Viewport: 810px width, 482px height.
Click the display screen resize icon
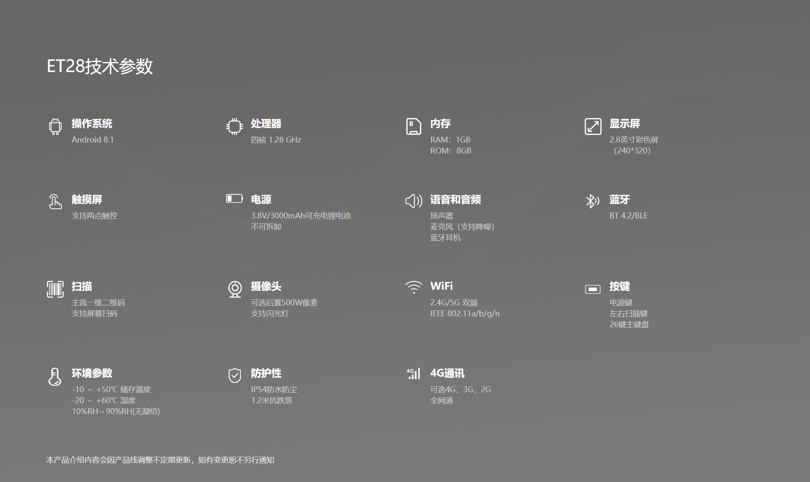coord(593,127)
